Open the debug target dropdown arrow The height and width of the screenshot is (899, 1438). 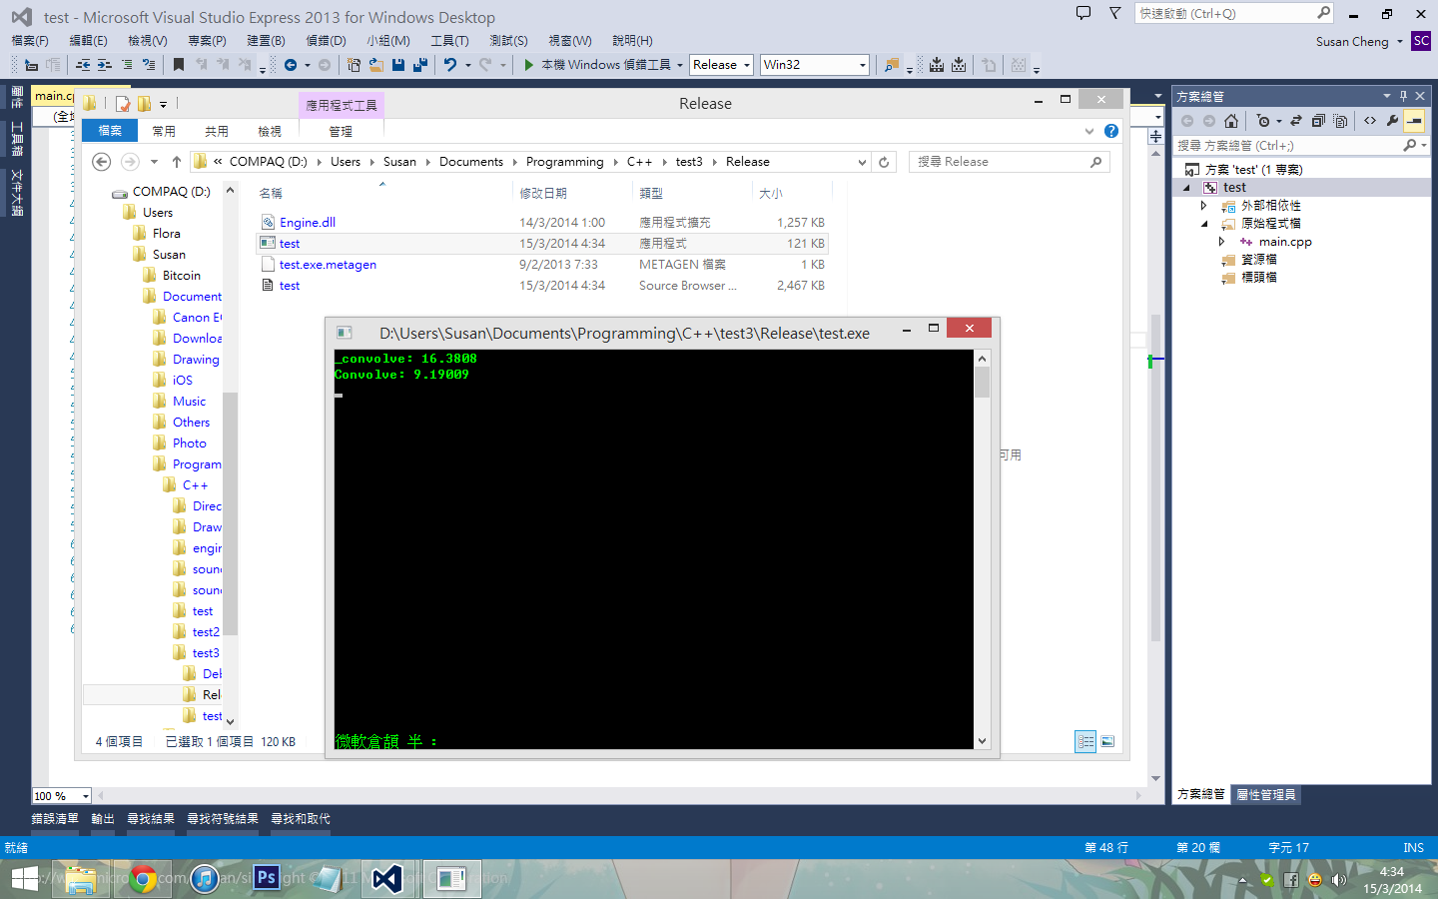[680, 65]
